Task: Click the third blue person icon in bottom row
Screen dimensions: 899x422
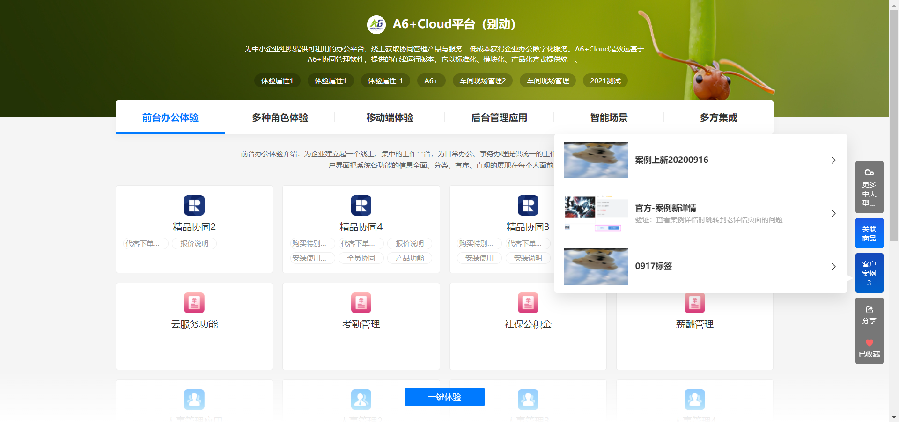Action: pos(528,400)
